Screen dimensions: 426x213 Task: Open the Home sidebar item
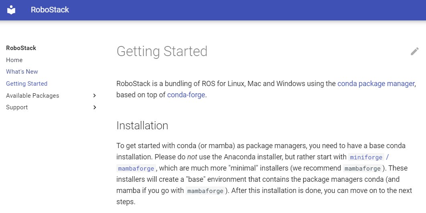14,60
